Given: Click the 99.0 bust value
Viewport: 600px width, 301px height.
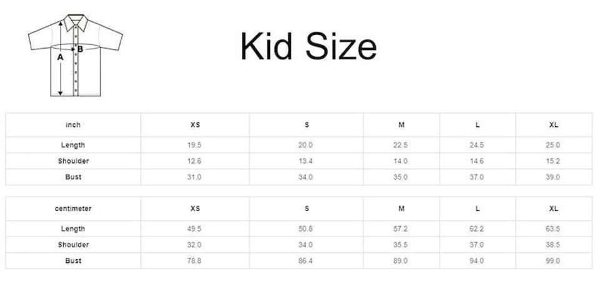Looking at the screenshot, I should click(x=553, y=261).
